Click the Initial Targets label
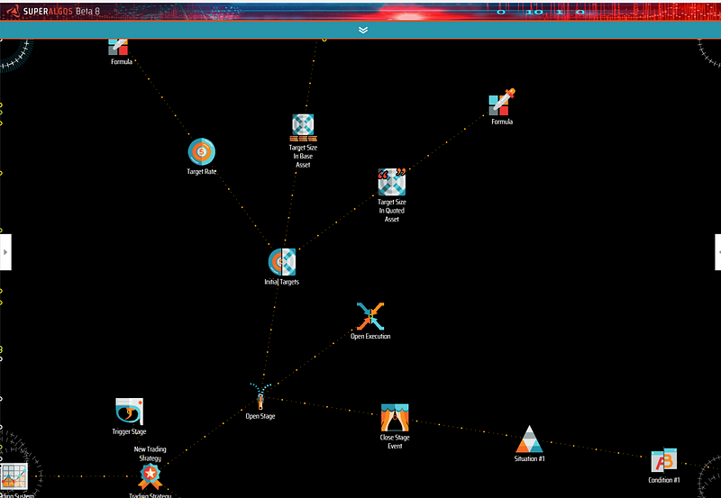 click(x=281, y=282)
